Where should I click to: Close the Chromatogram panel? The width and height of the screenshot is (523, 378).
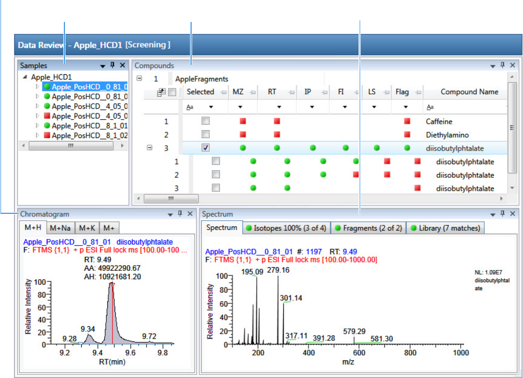(x=190, y=214)
